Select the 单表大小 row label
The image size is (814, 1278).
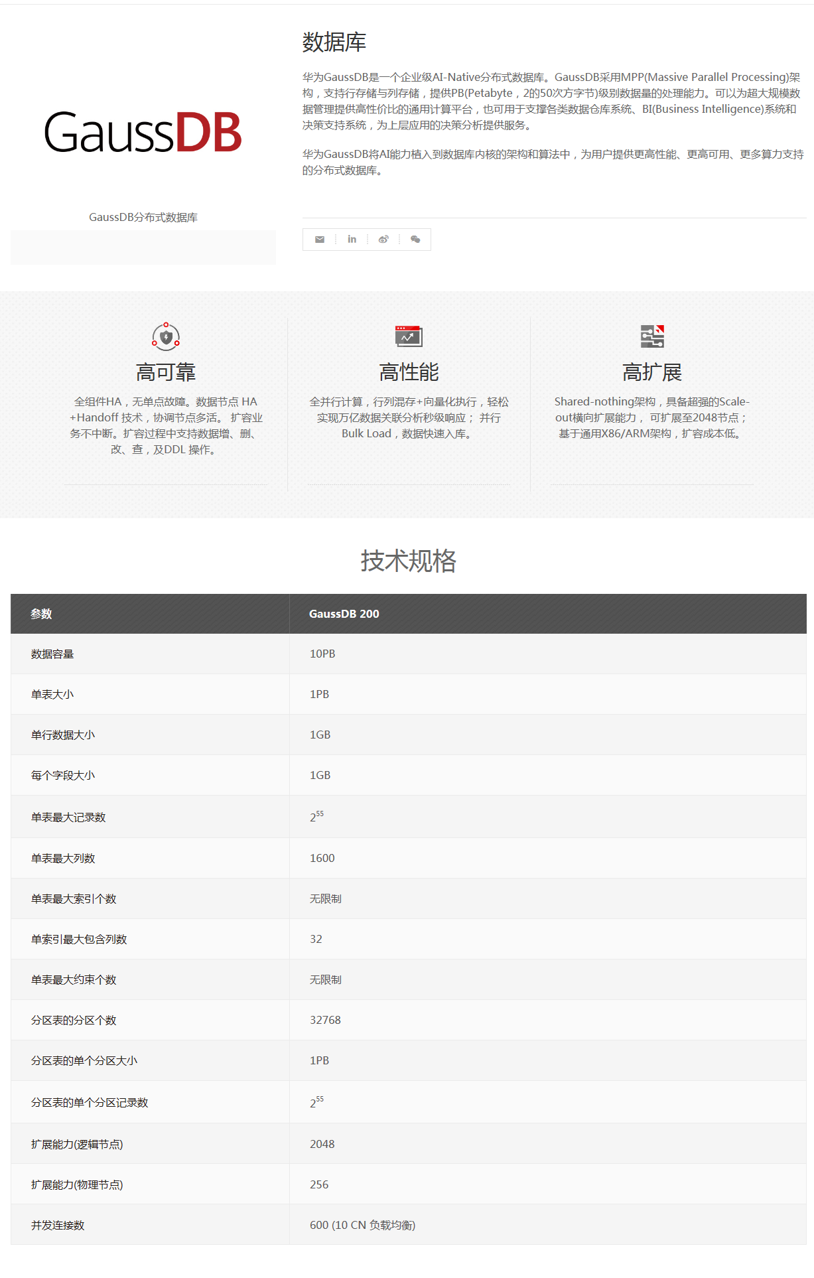(52, 695)
